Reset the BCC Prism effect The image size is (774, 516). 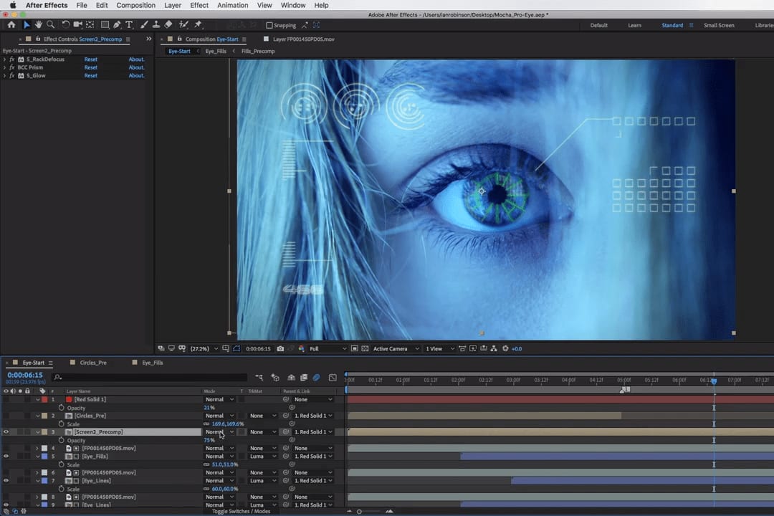click(91, 67)
